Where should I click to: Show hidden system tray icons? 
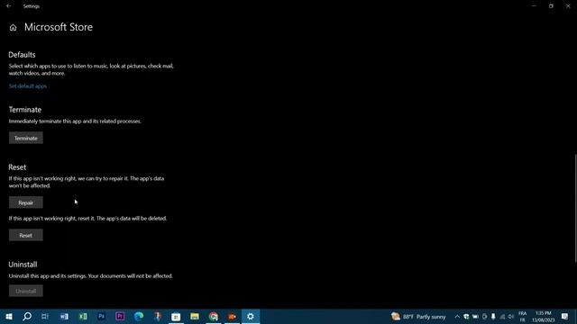[x=457, y=316]
